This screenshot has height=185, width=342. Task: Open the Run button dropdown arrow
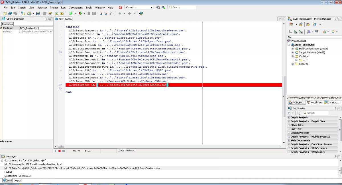[75, 13]
